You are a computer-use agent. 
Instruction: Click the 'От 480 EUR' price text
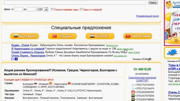point(142,69)
